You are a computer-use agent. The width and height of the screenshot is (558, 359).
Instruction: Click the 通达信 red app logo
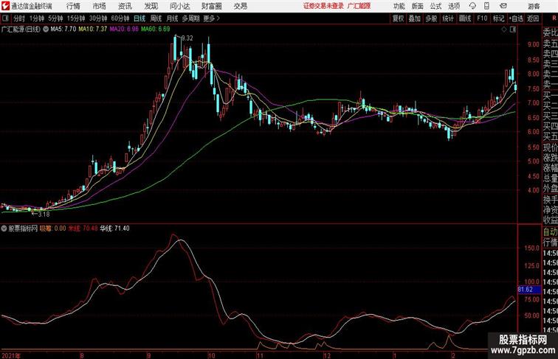(x=5, y=6)
